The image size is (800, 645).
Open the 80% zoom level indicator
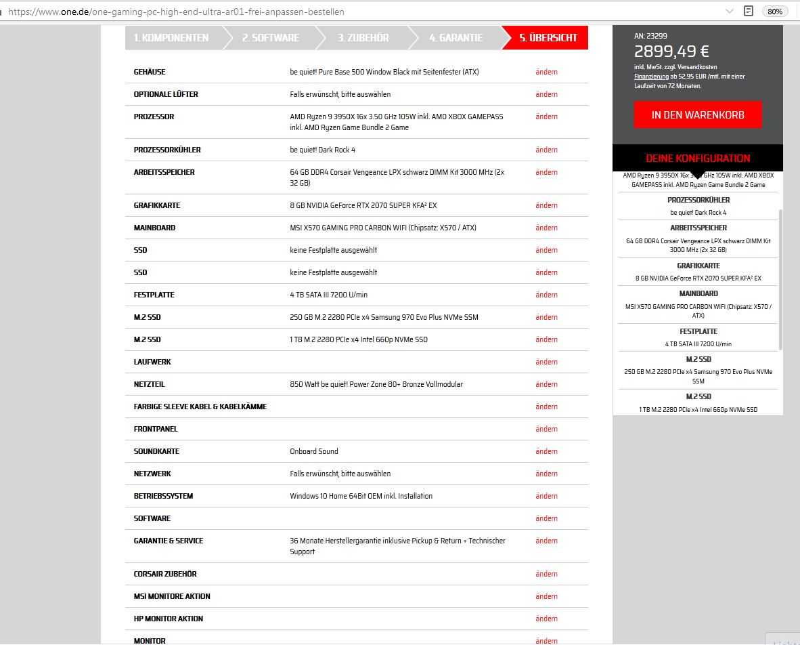(774, 12)
